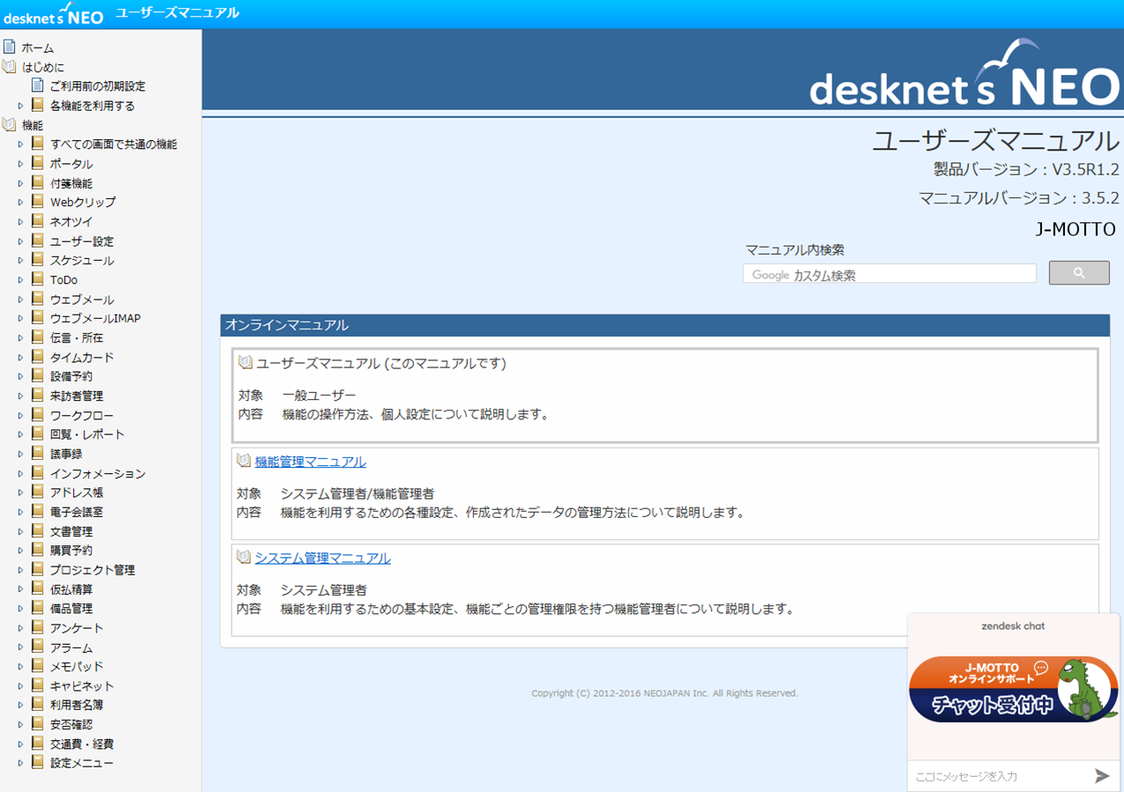Open the 交通費・経費 tree item

(82, 744)
